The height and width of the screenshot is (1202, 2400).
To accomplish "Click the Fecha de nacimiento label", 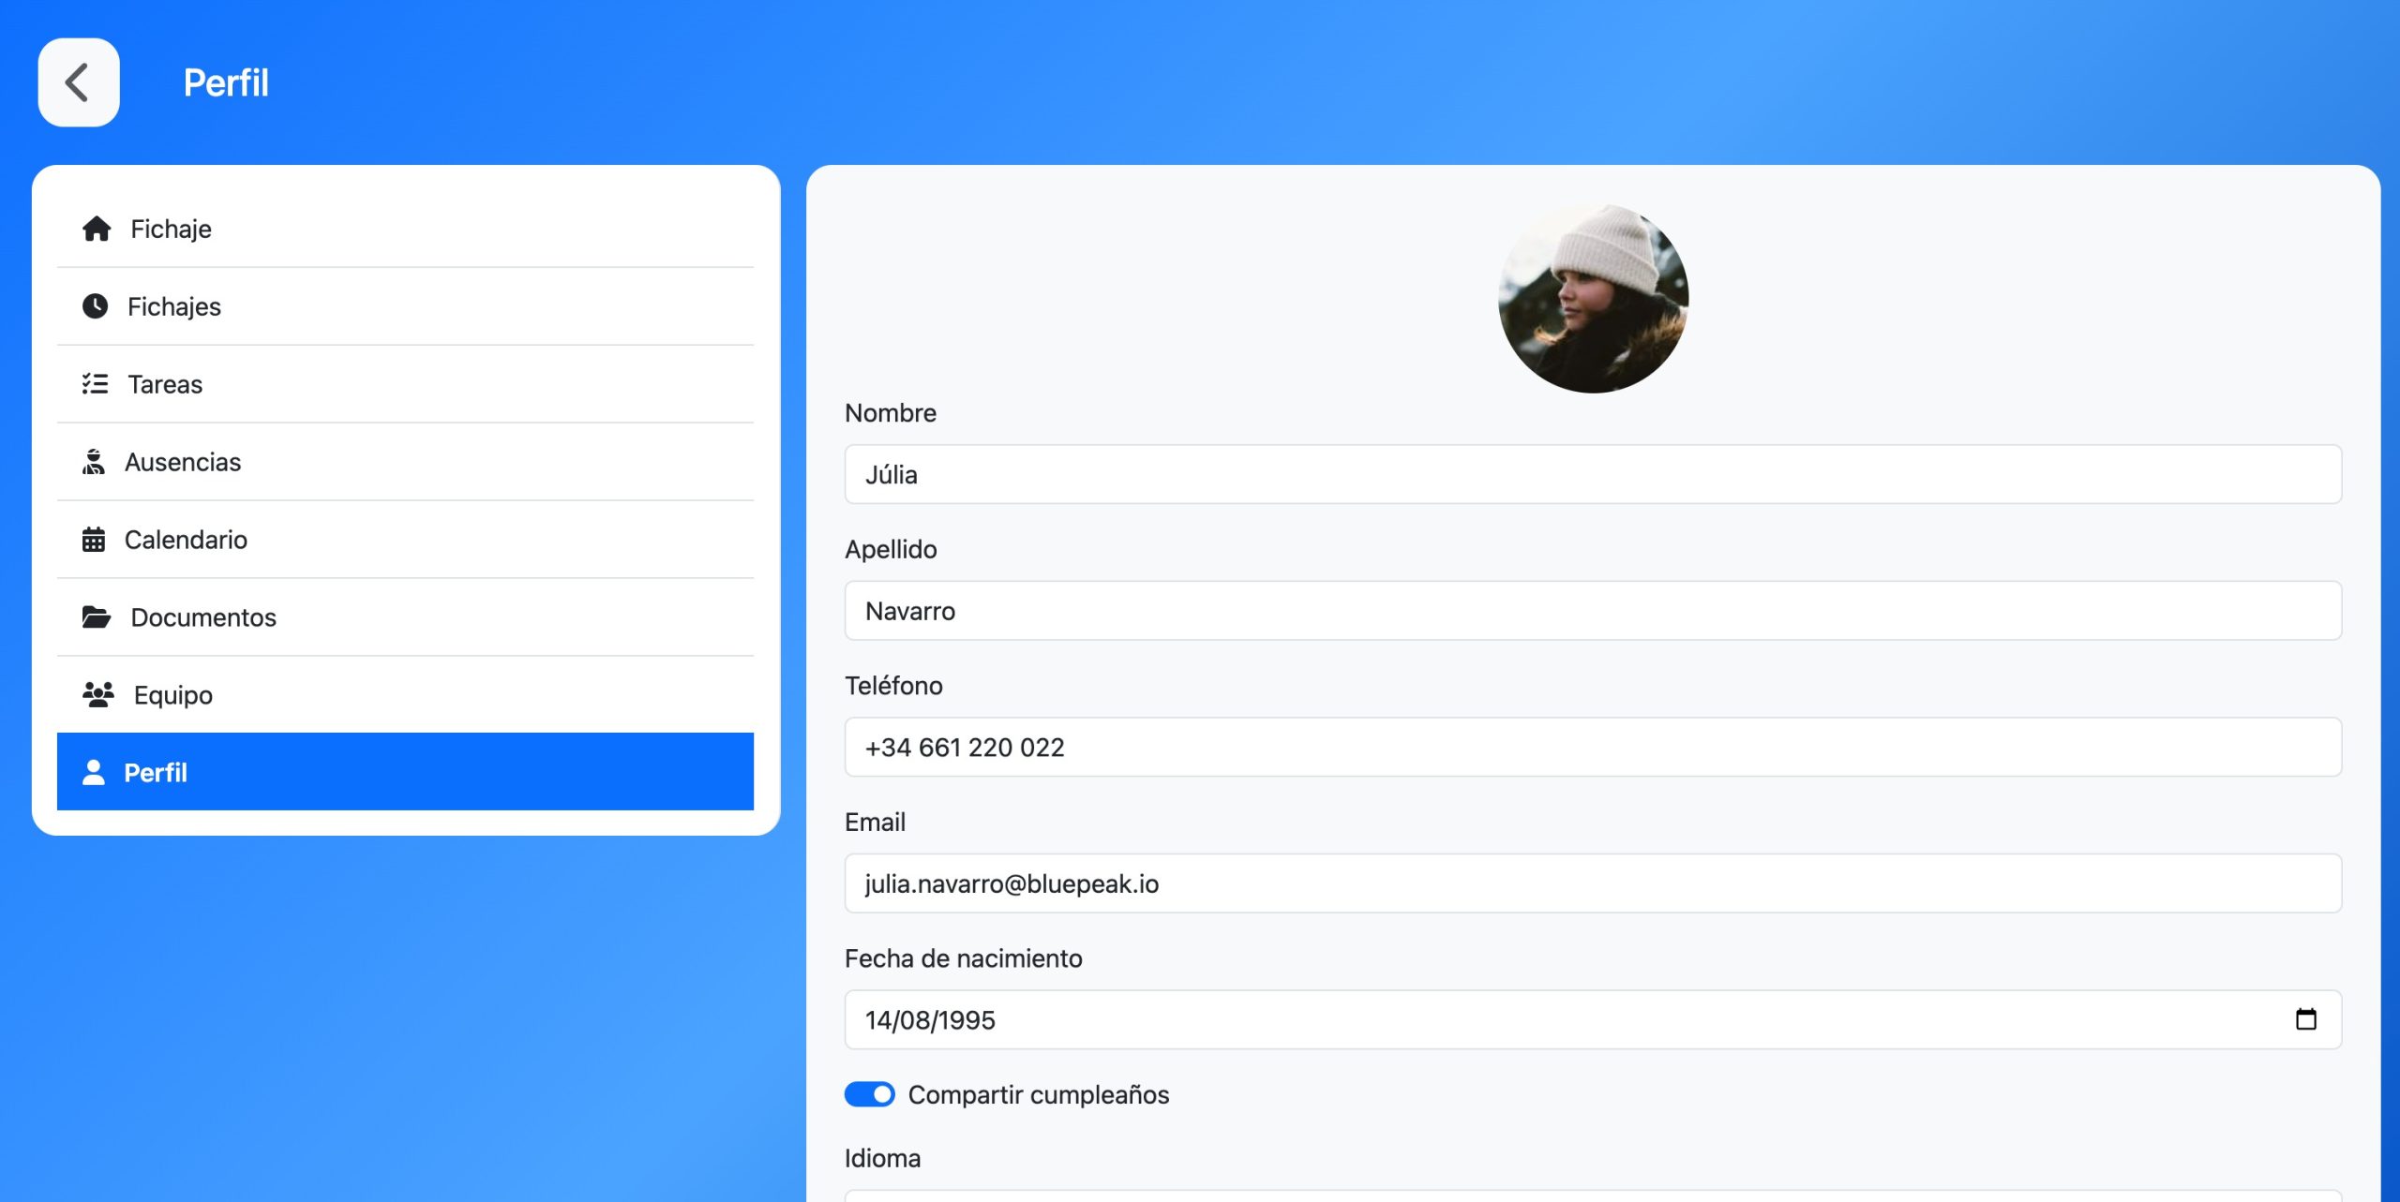I will pyautogui.click(x=964, y=958).
